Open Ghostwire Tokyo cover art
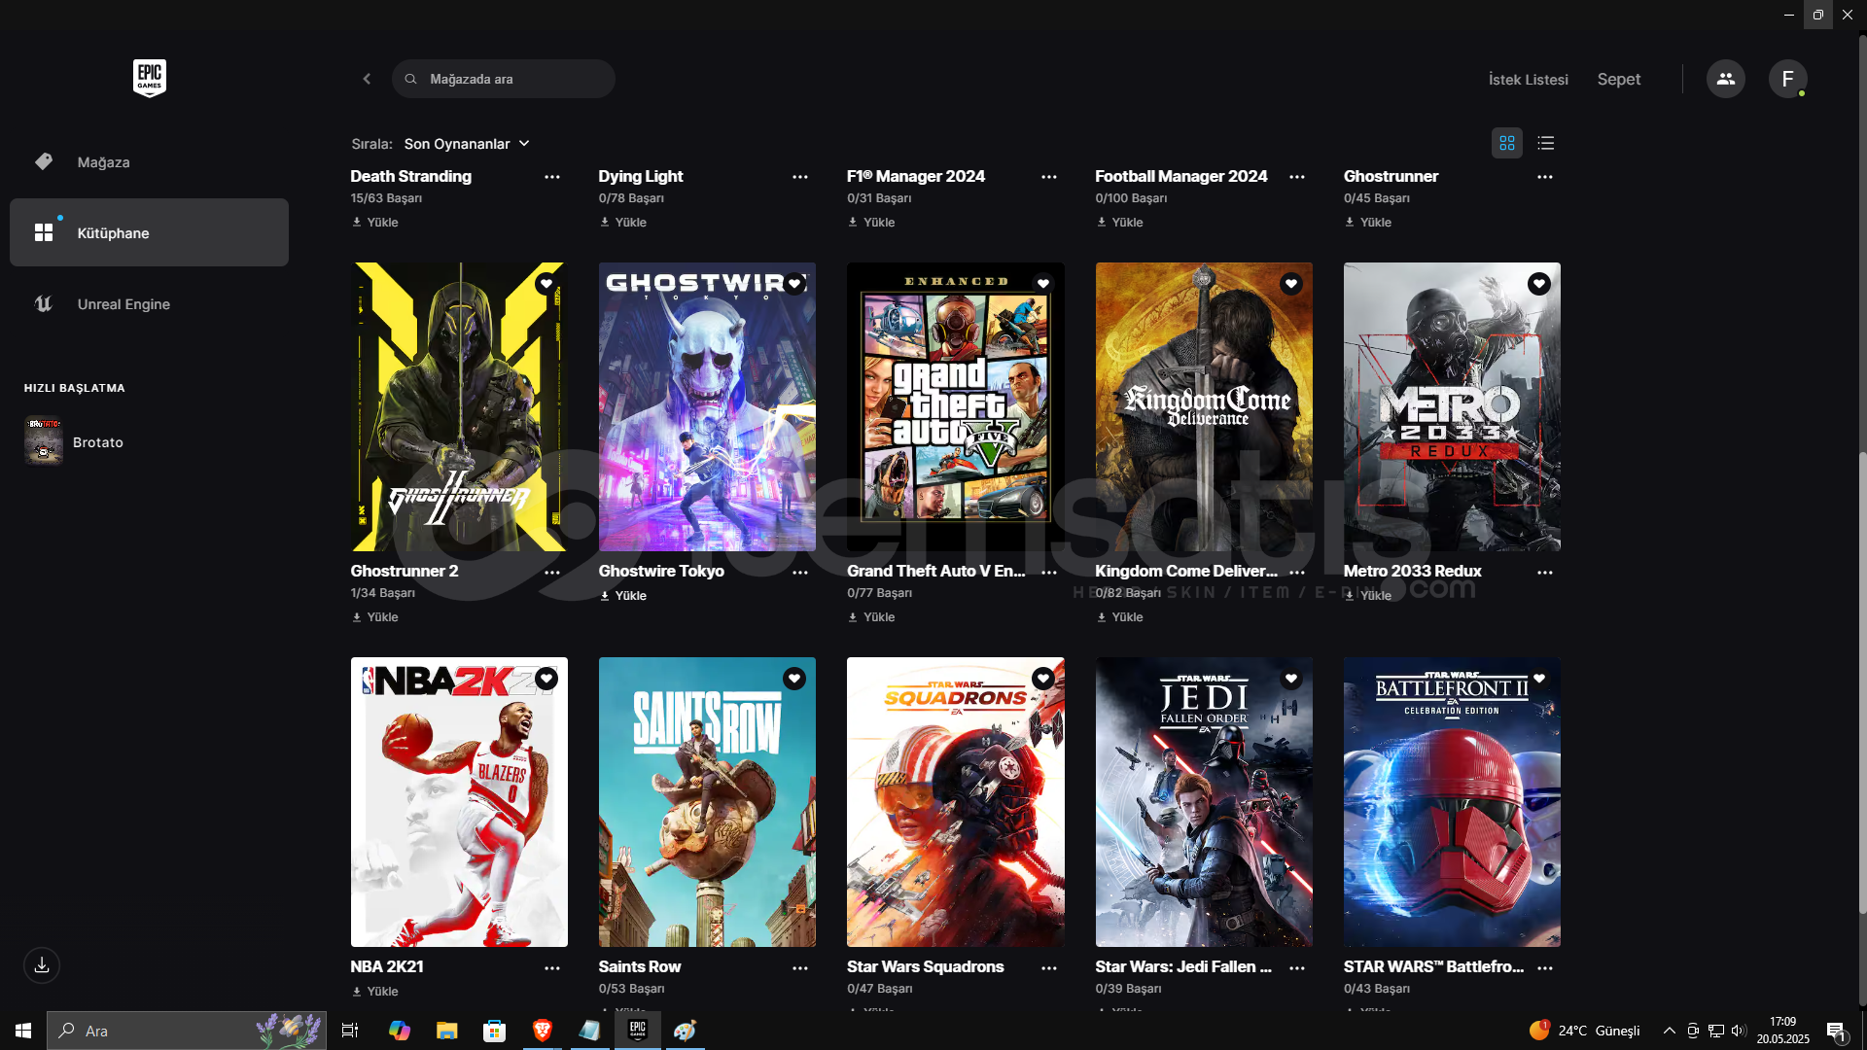This screenshot has width=1867, height=1050. (x=707, y=407)
